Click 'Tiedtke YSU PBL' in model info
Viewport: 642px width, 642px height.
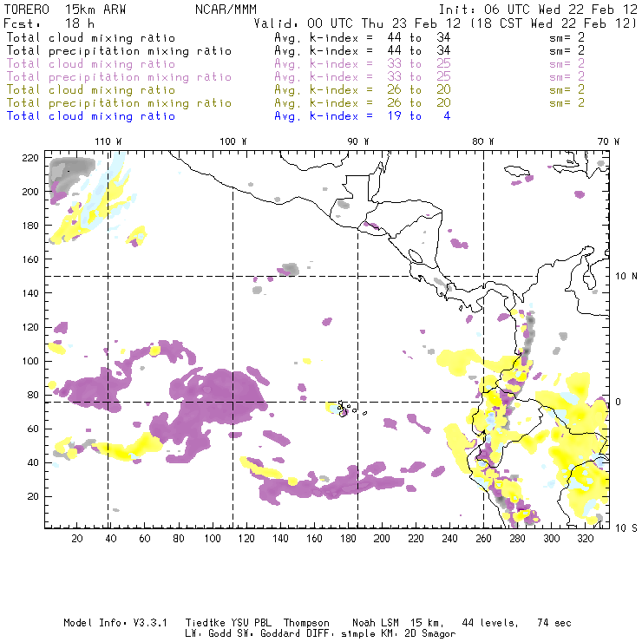[228, 623]
